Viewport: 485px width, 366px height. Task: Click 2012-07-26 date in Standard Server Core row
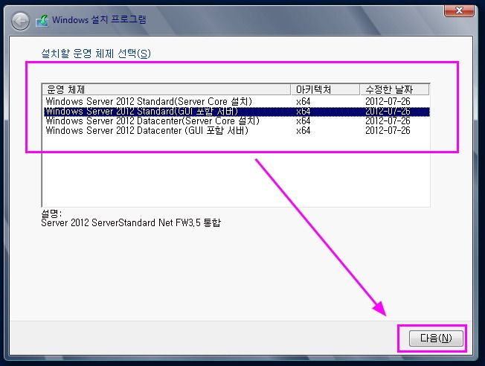(388, 101)
